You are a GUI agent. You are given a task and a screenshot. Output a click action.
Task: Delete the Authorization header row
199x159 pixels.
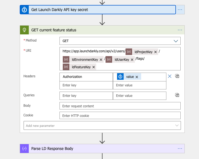(x=170, y=76)
